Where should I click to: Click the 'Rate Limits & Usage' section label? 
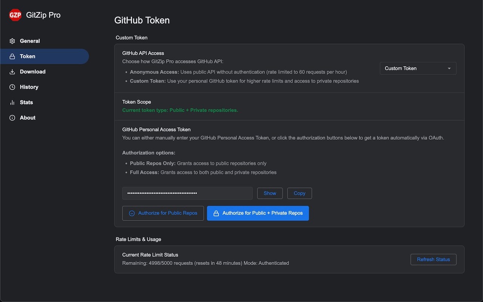tap(138, 239)
